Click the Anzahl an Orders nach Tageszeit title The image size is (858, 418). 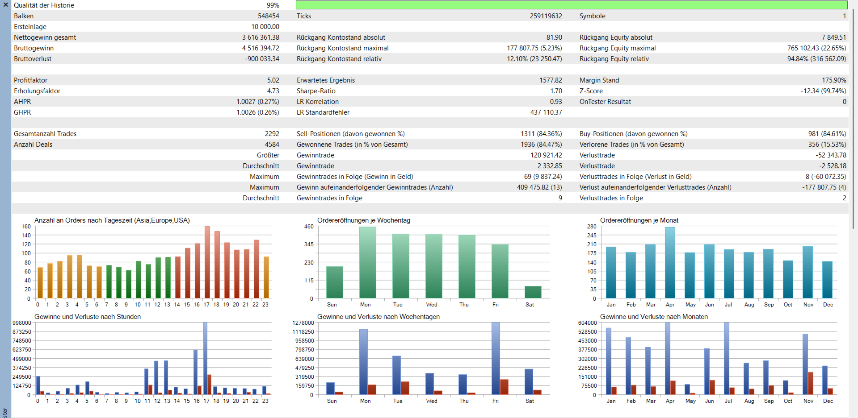[112, 220]
